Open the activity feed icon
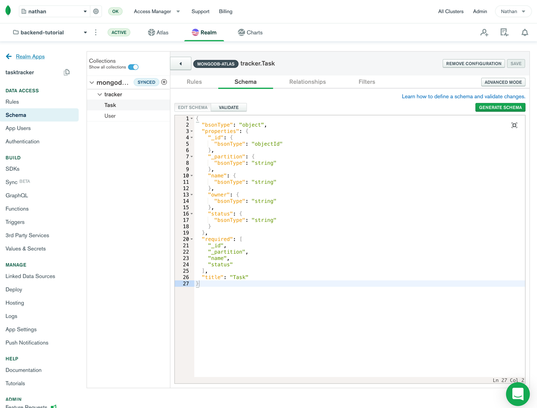Screen dimensions: 537x408 pos(504,32)
